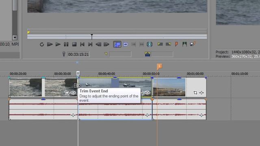Open audio Event FX on the last audio clip
The height and width of the screenshot is (146, 260).
tap(201, 115)
